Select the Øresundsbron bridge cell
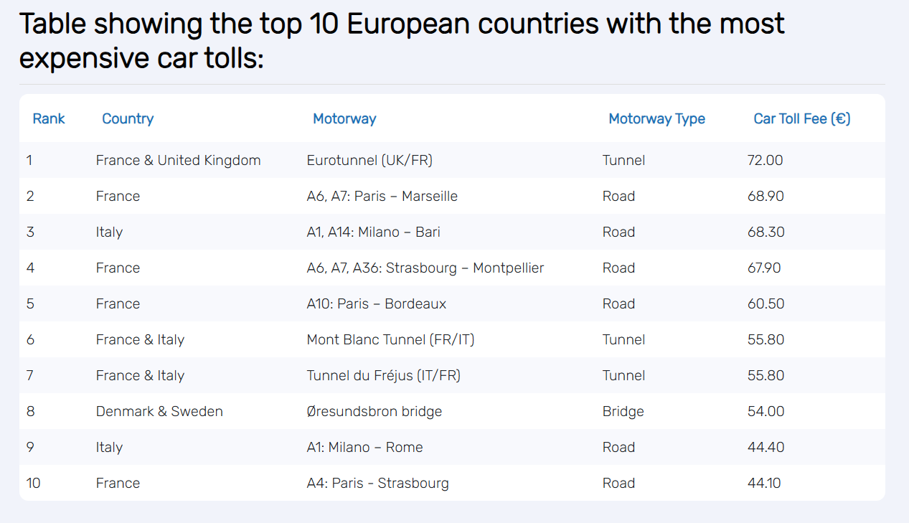 click(374, 411)
